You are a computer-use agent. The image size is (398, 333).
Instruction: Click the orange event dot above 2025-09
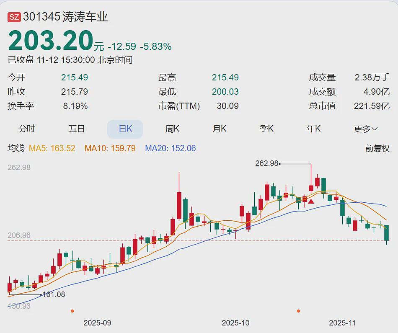(72, 311)
